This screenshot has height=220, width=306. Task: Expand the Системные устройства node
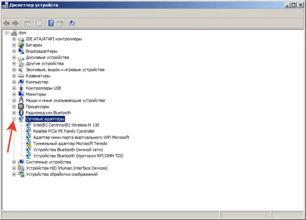[x=14, y=162]
